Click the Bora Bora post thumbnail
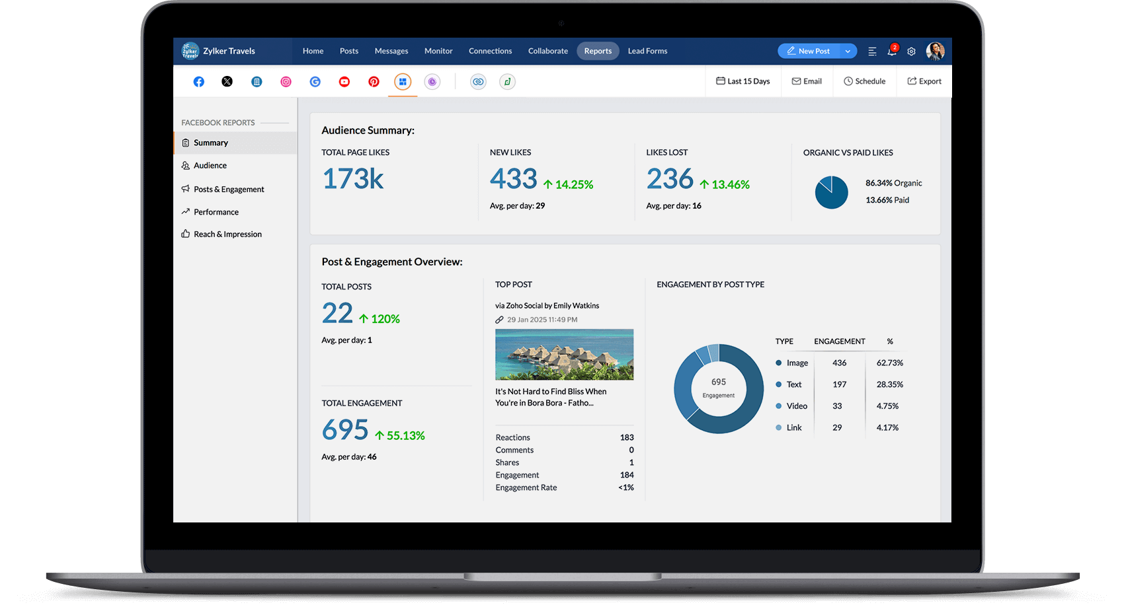 pos(563,355)
